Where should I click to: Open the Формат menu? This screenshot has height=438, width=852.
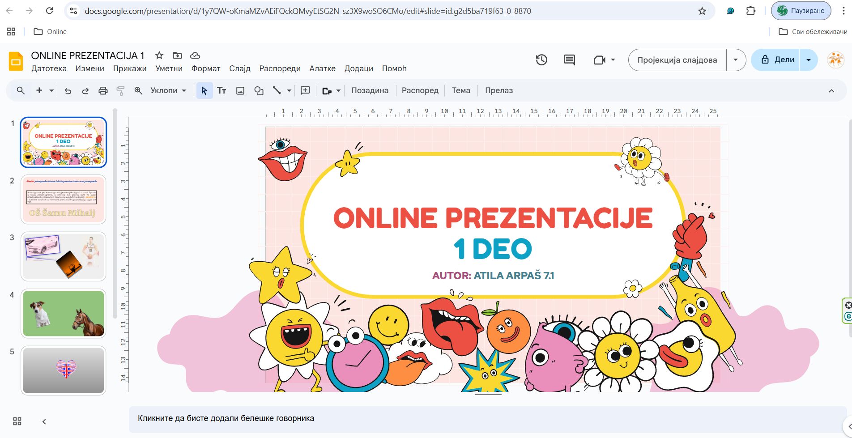[206, 68]
